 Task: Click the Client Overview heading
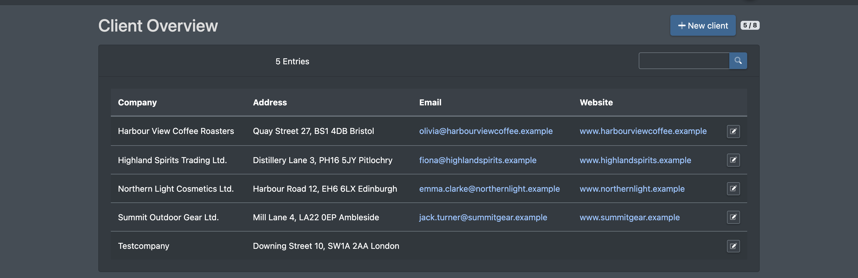158,26
